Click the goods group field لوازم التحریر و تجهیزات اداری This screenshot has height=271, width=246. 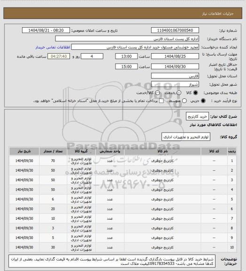coord(186,137)
